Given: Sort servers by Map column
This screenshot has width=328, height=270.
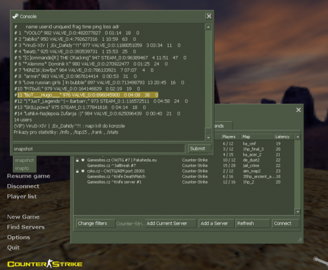Looking at the screenshot, I should [257, 137].
